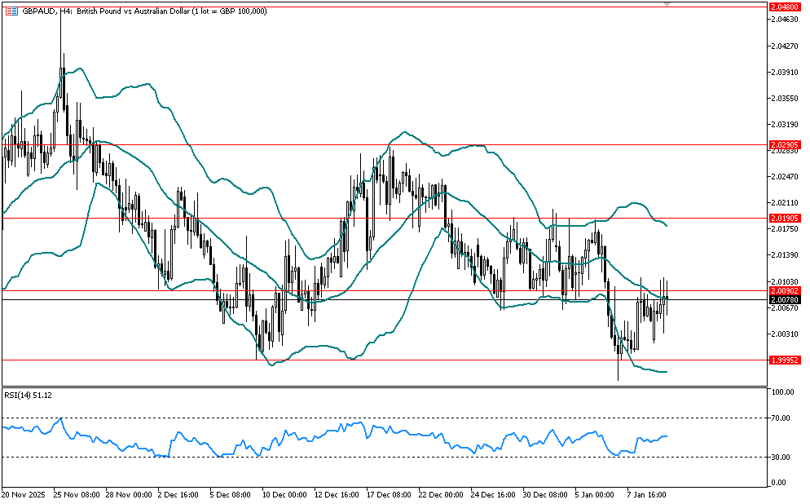Click the red 2.00902 price level label

[x=785, y=290]
